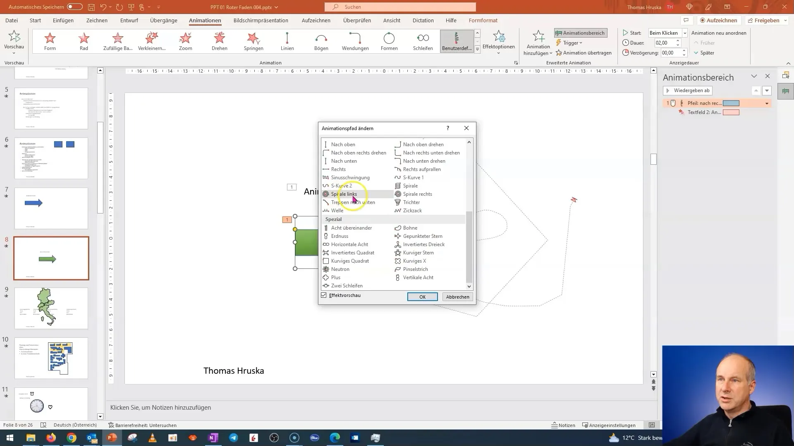Undo the last action
Image resolution: width=794 pixels, height=446 pixels.
103,7
